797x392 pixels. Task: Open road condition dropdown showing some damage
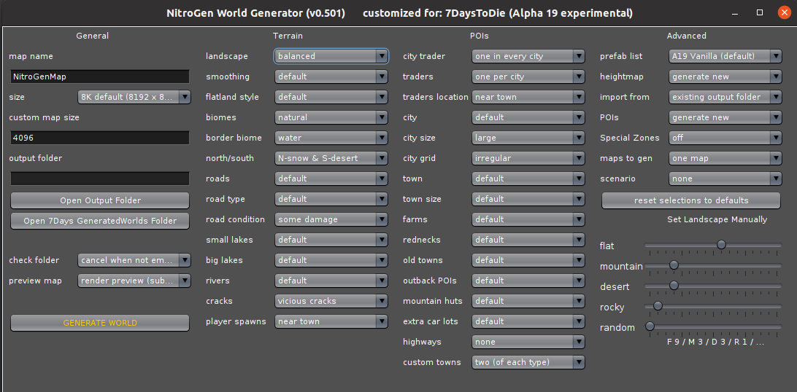[331, 219]
